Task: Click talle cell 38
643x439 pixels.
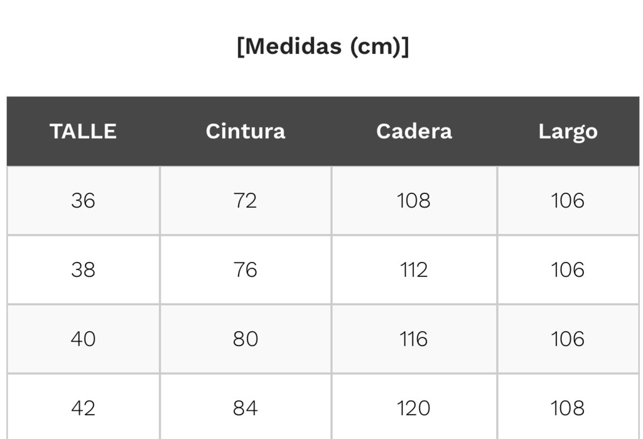Action: pos(84,270)
